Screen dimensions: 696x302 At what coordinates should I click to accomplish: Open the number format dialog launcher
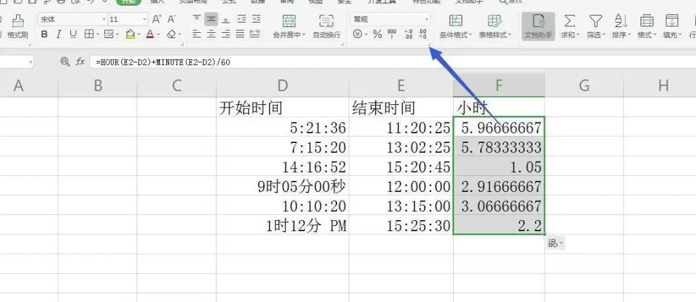coord(429,44)
